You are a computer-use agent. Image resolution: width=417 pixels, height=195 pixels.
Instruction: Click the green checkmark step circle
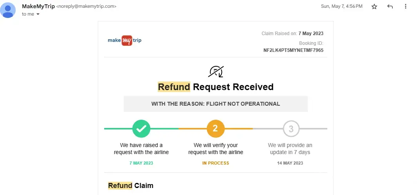click(x=141, y=129)
